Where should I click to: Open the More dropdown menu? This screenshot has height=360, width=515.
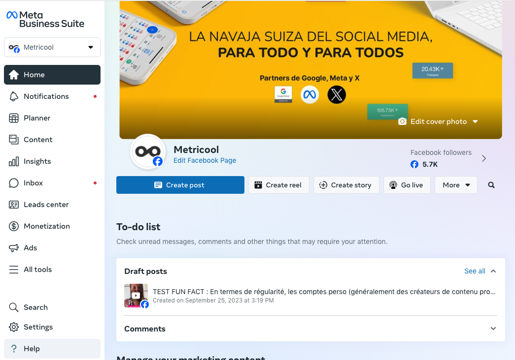click(456, 185)
